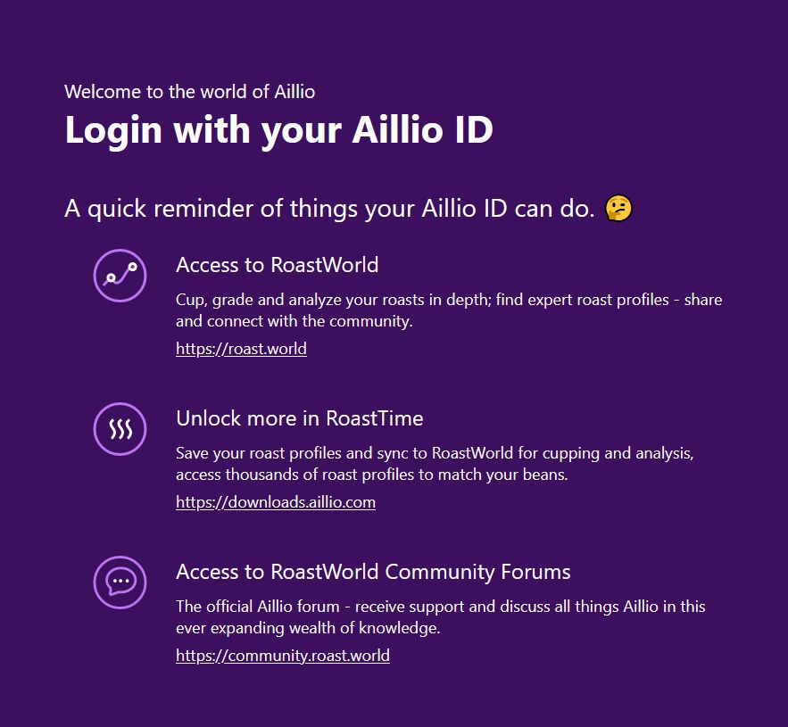Screen dimensions: 788x727
Task: Select the "Access to RoastWorld" heading
Action: click(x=277, y=265)
